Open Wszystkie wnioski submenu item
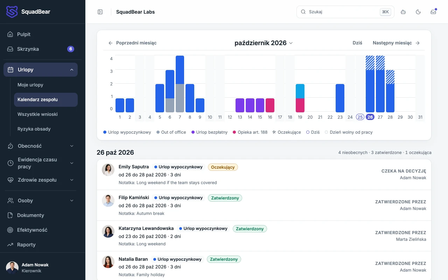The image size is (448, 280). 45,114
